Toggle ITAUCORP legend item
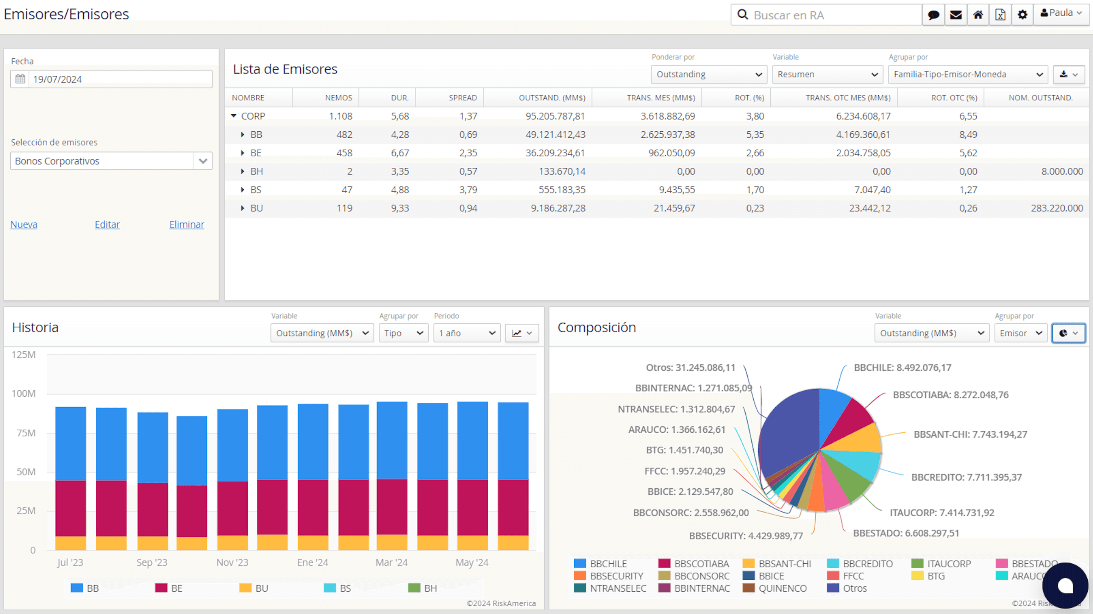1093x614 pixels. [941, 564]
